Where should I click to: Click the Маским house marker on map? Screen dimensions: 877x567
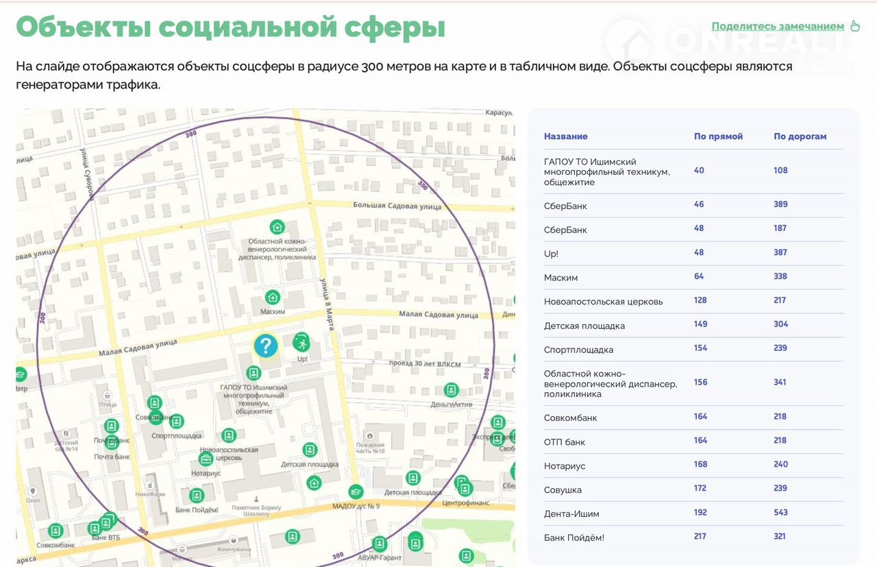pos(273,297)
